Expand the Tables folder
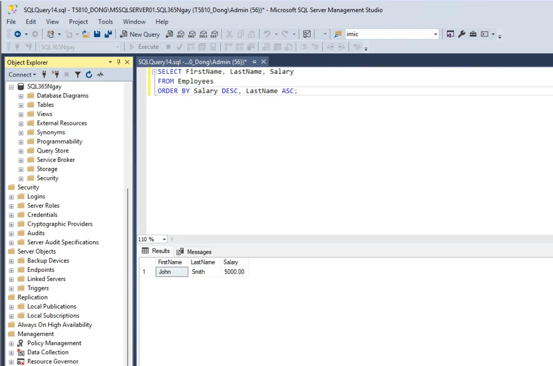553x366 pixels. click(x=21, y=105)
